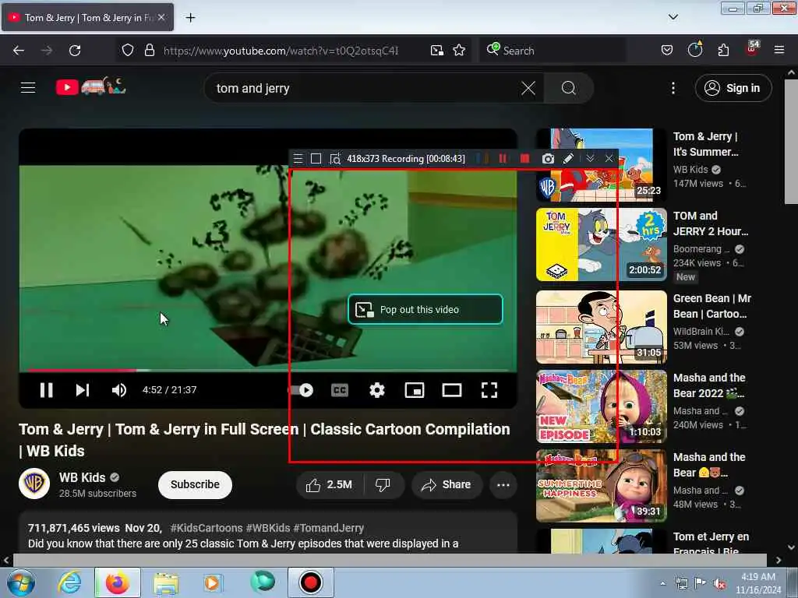
Task: Toggle closed captions CC button
Action: 340,390
